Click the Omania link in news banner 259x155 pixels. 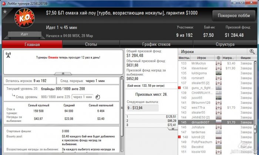point(53,57)
